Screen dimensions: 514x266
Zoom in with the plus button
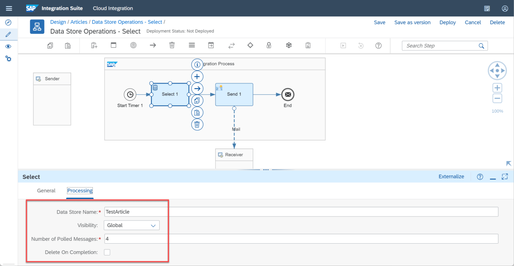(497, 88)
